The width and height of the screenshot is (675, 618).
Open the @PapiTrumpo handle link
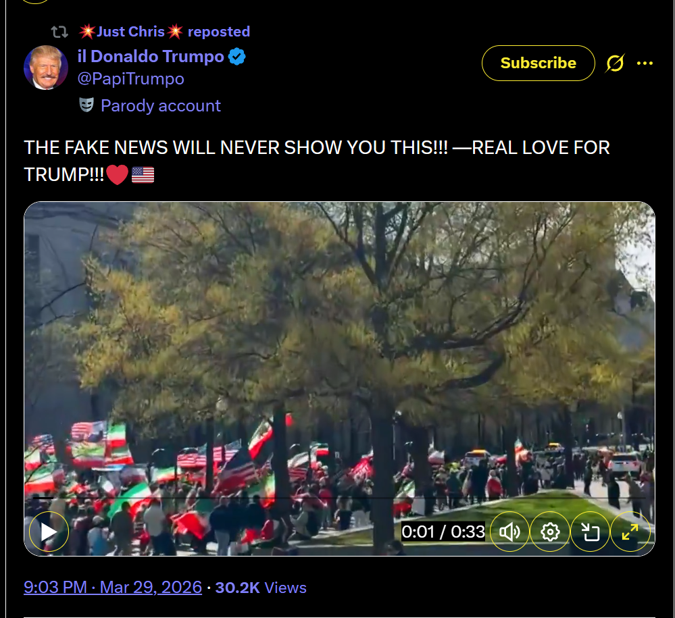(131, 79)
